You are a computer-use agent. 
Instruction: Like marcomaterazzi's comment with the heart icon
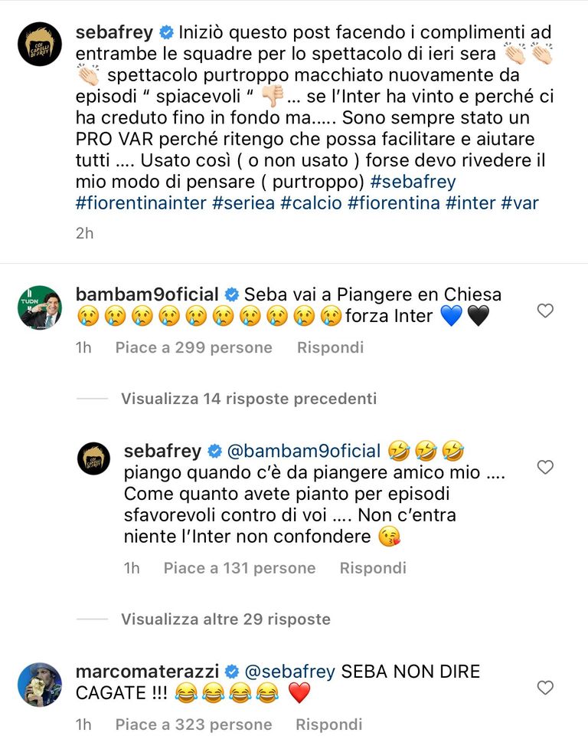(x=544, y=688)
